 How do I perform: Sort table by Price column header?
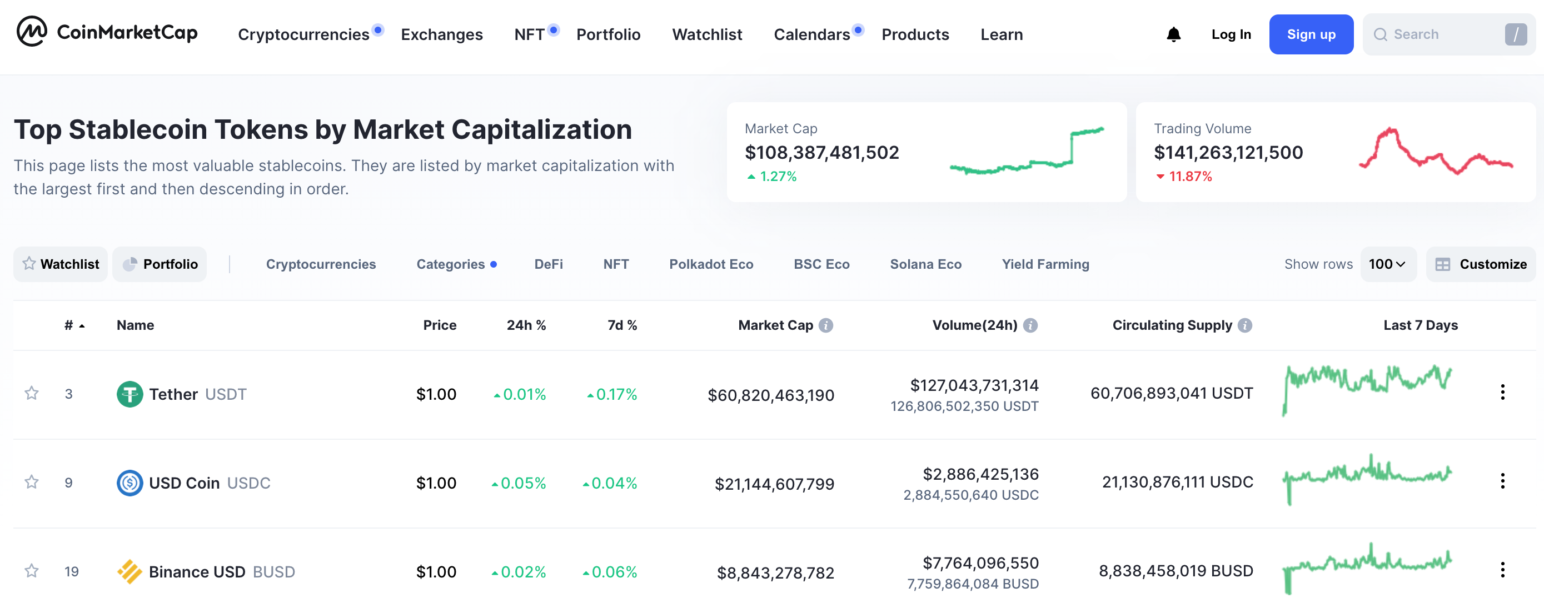(x=439, y=325)
